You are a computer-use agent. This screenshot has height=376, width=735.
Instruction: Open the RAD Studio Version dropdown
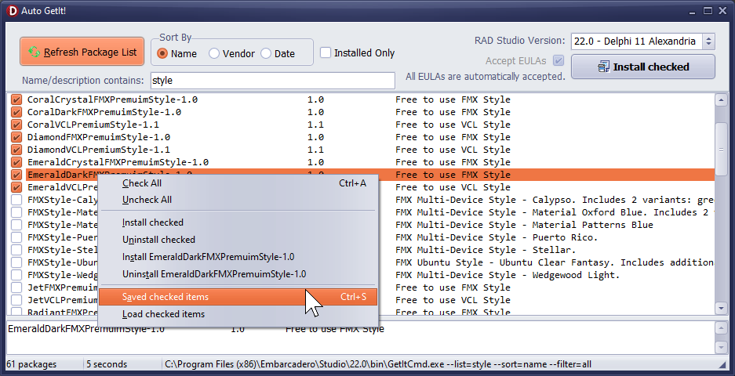coord(709,42)
